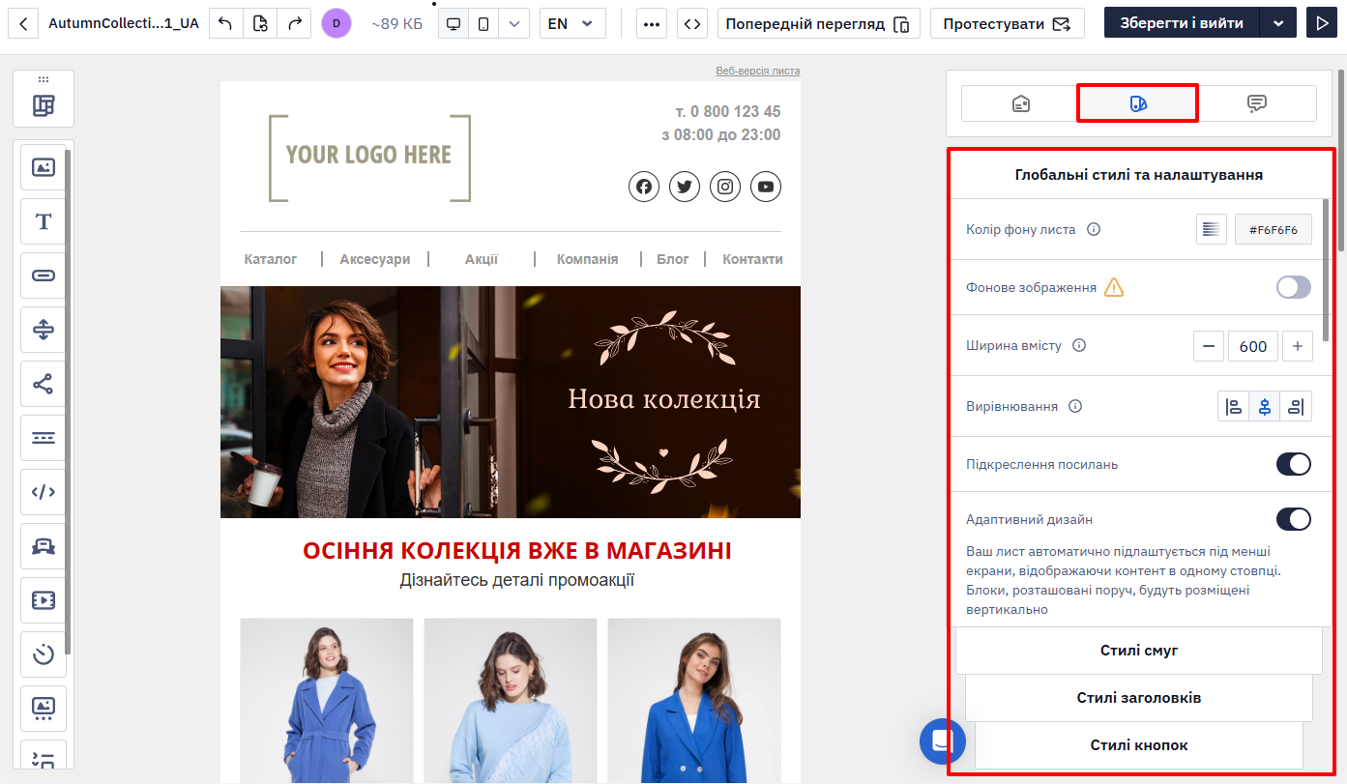Click the Блог menu item in email

[x=673, y=259]
